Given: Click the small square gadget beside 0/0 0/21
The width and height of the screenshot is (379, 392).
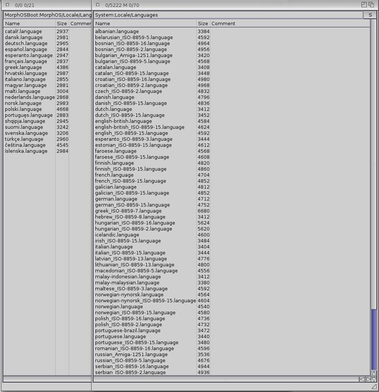Looking at the screenshot, I should (x=7, y=4).
